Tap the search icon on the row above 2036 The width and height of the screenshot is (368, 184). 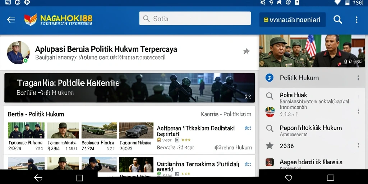coord(270,128)
